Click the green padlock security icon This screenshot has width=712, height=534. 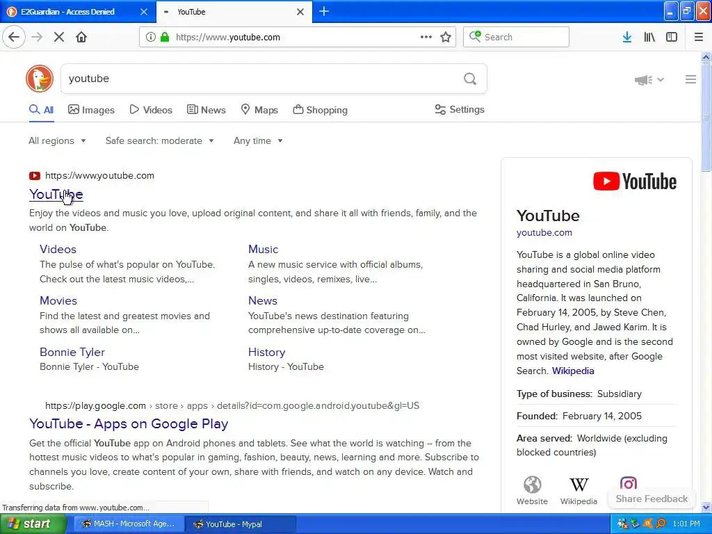point(165,37)
